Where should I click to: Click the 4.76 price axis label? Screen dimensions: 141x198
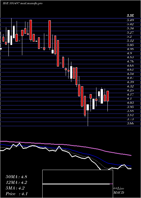[x=130, y=61]
